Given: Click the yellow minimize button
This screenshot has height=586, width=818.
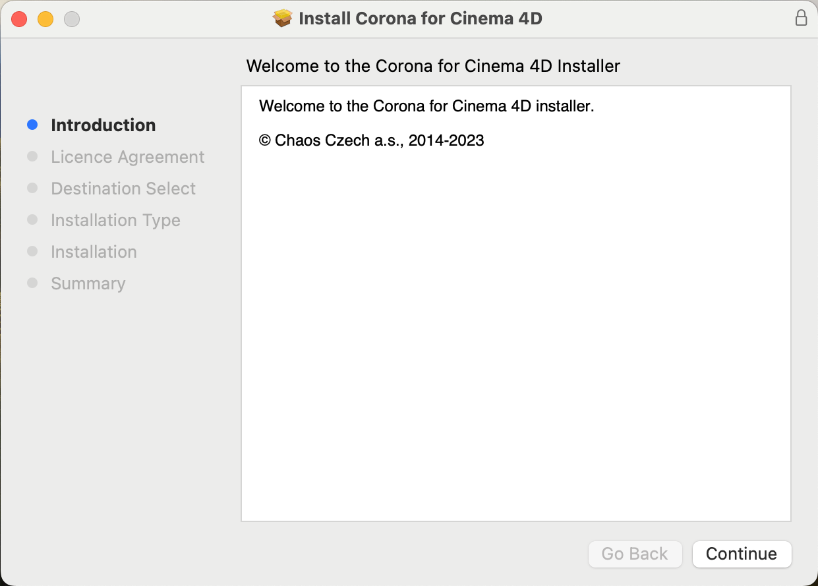Looking at the screenshot, I should point(45,19).
